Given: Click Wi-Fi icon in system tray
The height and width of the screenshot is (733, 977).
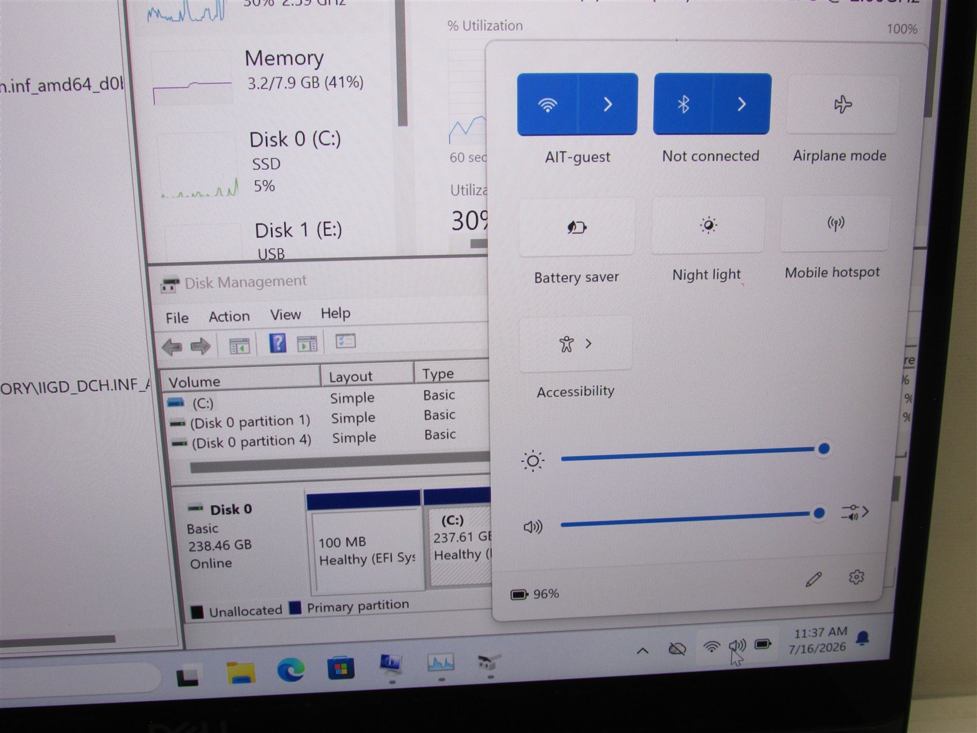Looking at the screenshot, I should 711,647.
